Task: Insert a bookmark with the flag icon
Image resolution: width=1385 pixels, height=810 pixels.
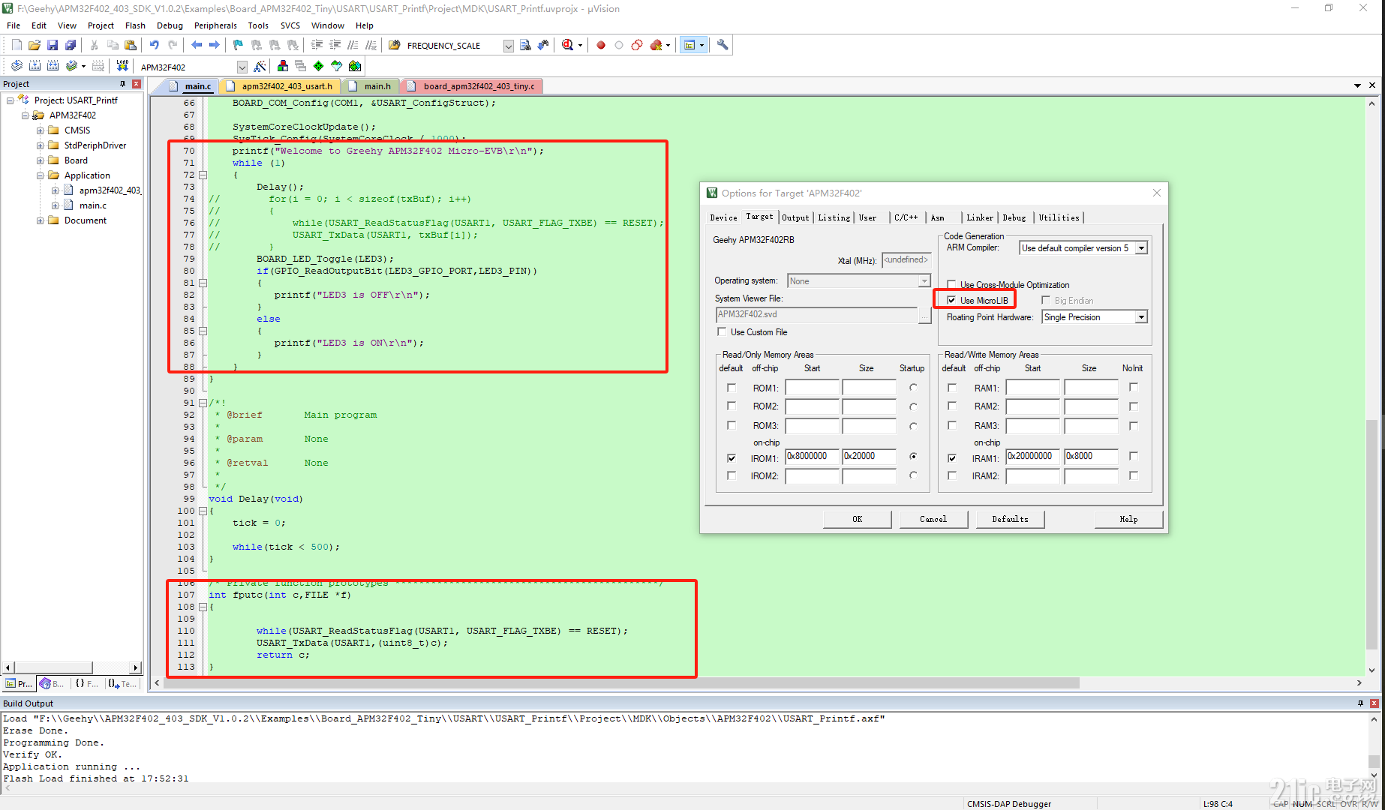Action: pos(238,45)
